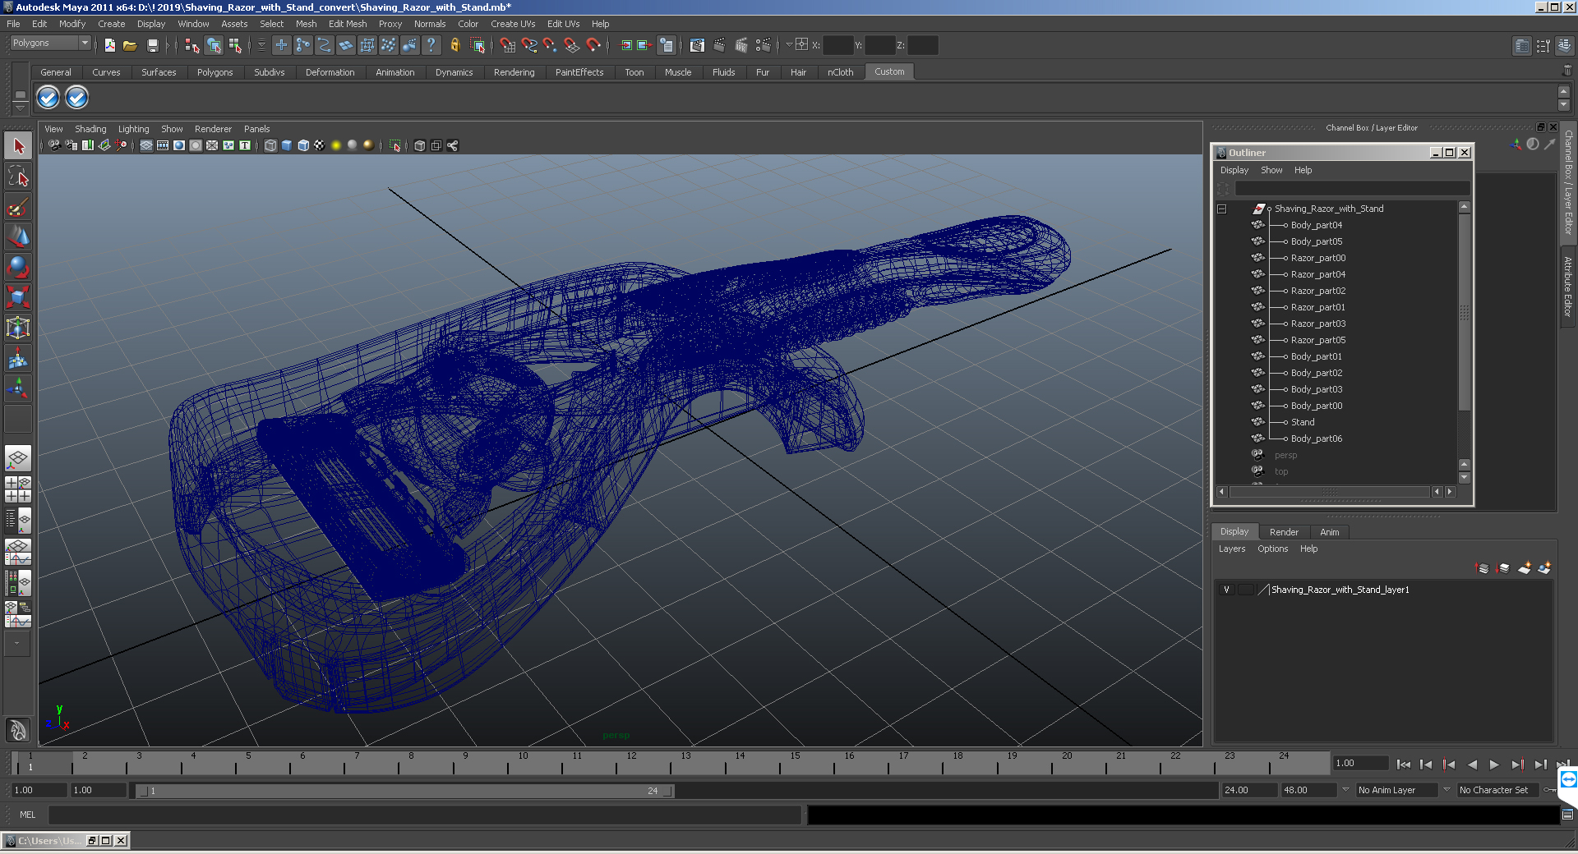
Task: Toggle visibility V of Shaving_Razor_with_Stand_layer1
Action: [1226, 590]
